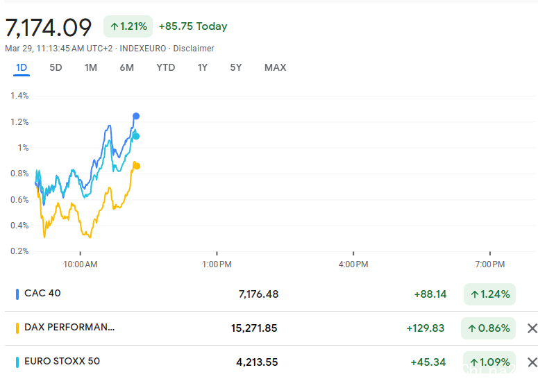The image size is (538, 379).
Task: Click the INDEXEURO exchange label
Action: [x=143, y=49]
